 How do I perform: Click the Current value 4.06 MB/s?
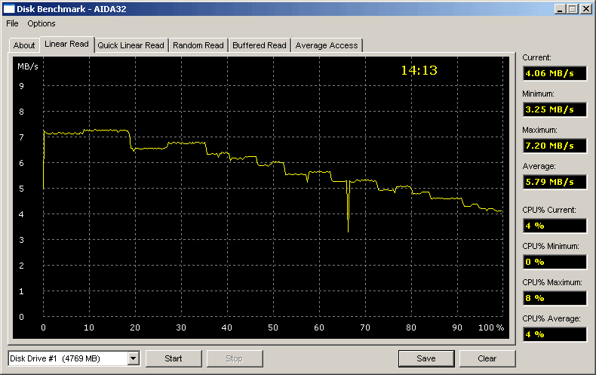(555, 73)
